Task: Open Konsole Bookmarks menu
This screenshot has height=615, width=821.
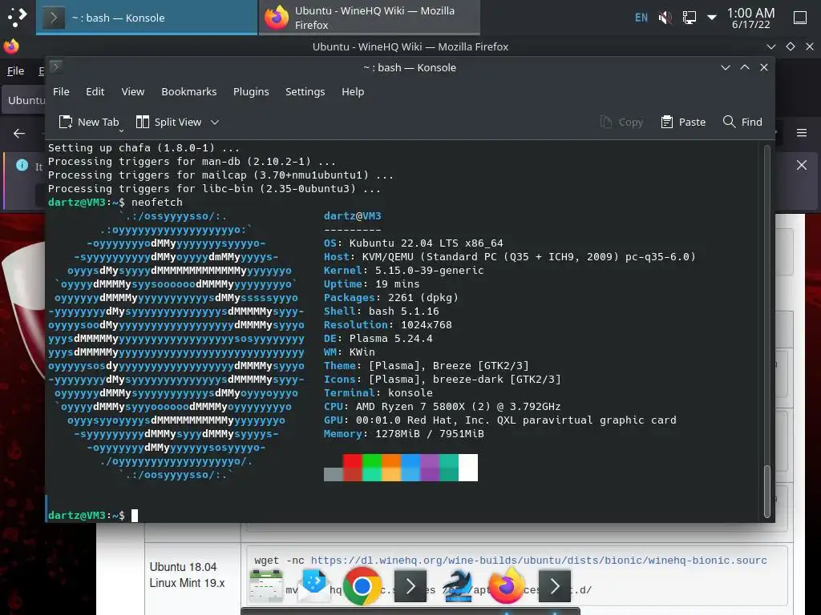Action: click(188, 91)
